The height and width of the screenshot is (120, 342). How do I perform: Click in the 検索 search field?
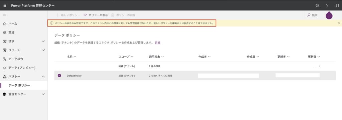tap(315, 15)
